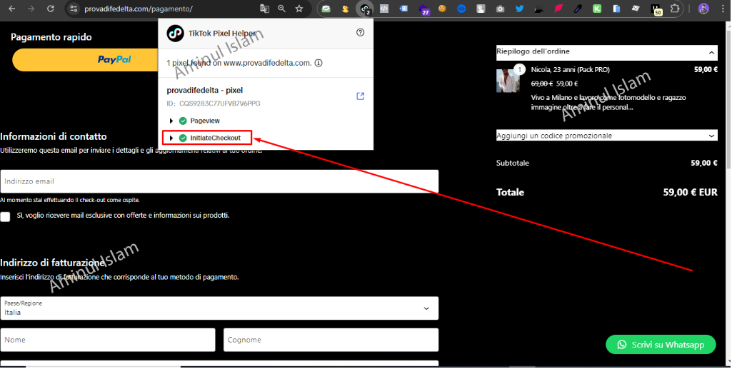The image size is (732, 369).
Task: Expand the InitiateCheckout event
Action: [x=171, y=138]
